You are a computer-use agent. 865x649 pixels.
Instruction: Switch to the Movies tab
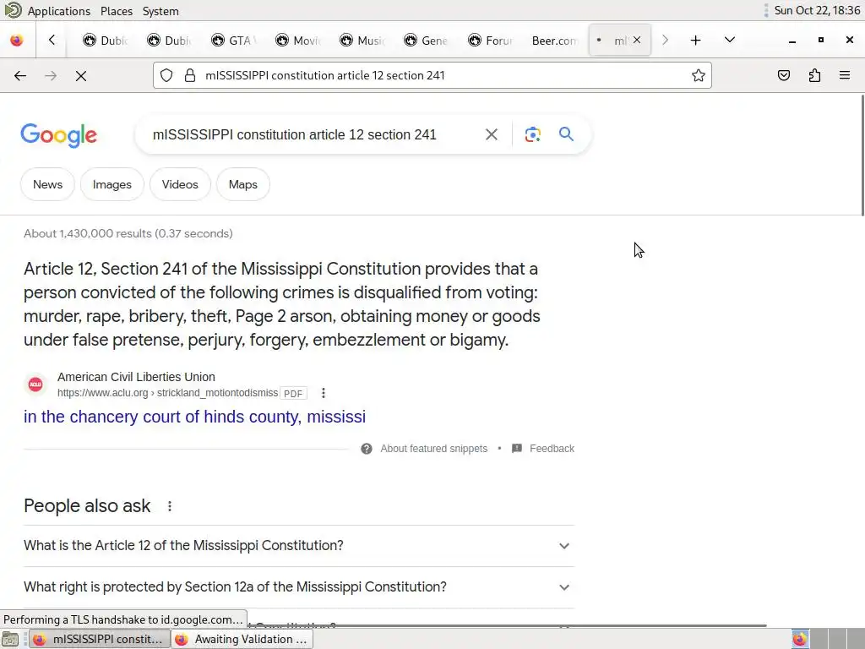point(298,41)
